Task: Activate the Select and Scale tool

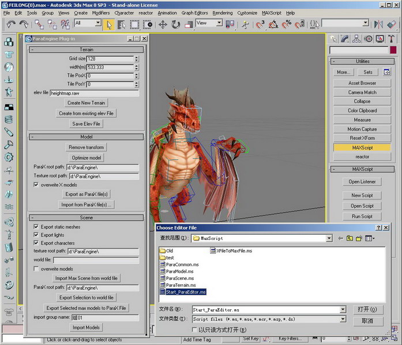Action: (x=189, y=25)
